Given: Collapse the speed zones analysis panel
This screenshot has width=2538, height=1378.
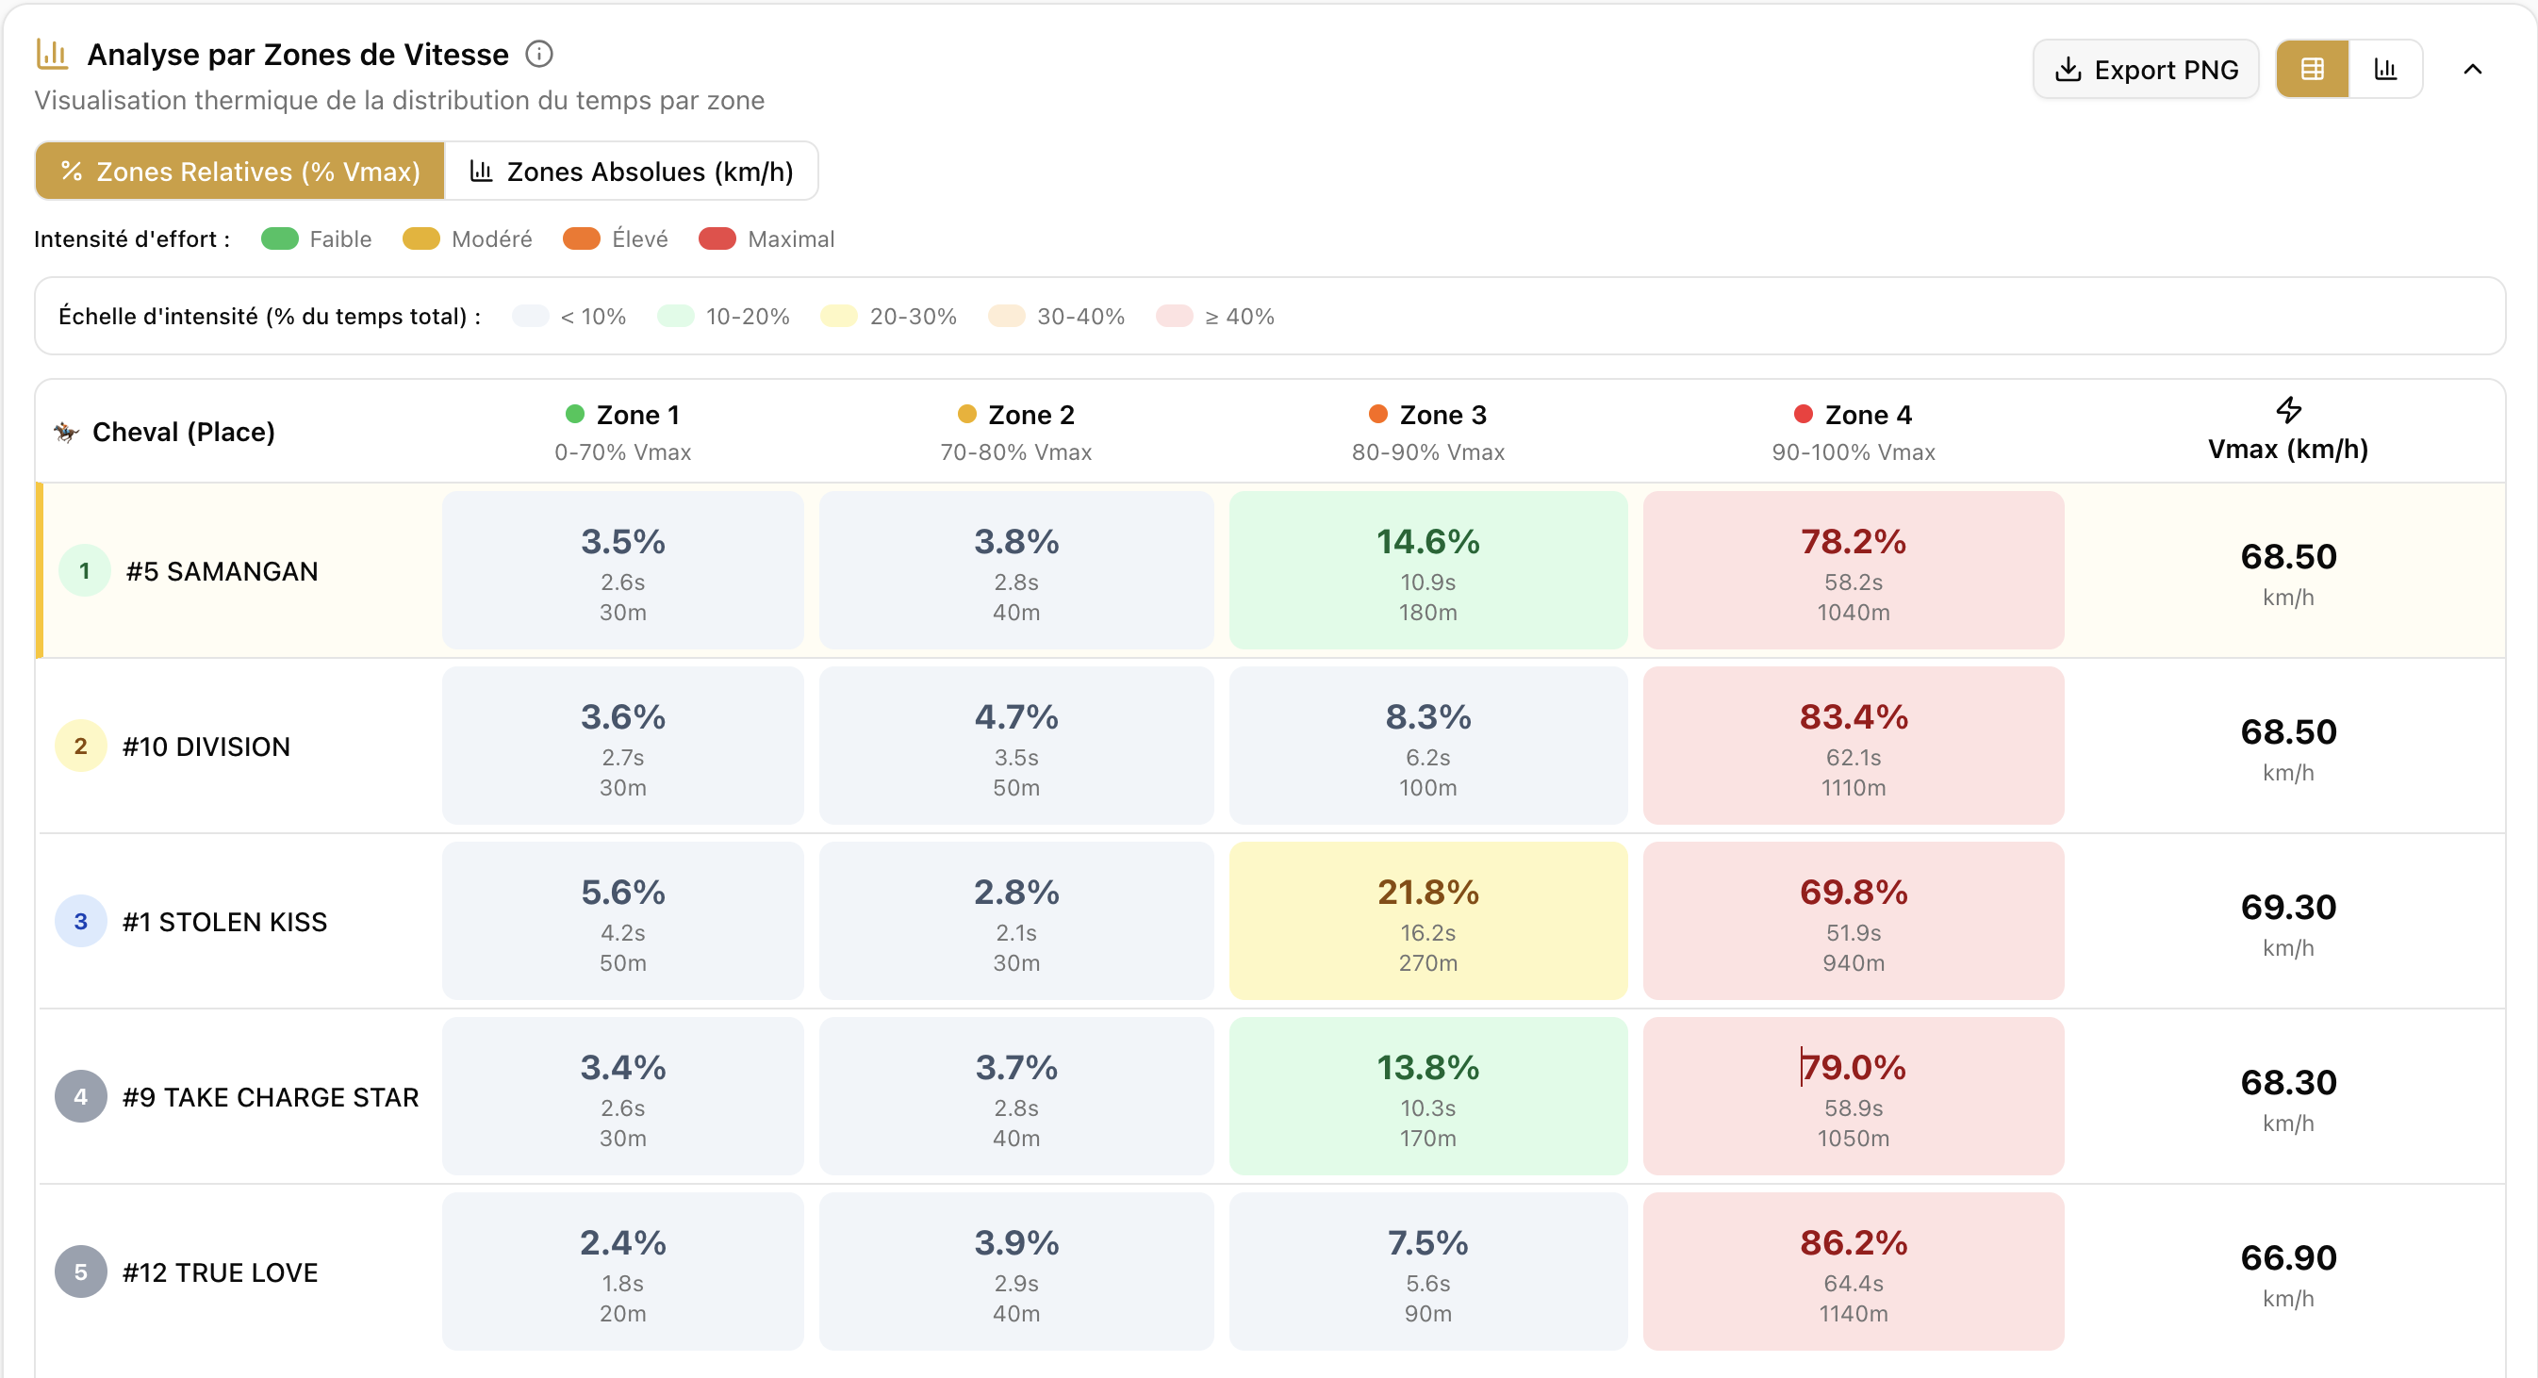Looking at the screenshot, I should (2473, 69).
